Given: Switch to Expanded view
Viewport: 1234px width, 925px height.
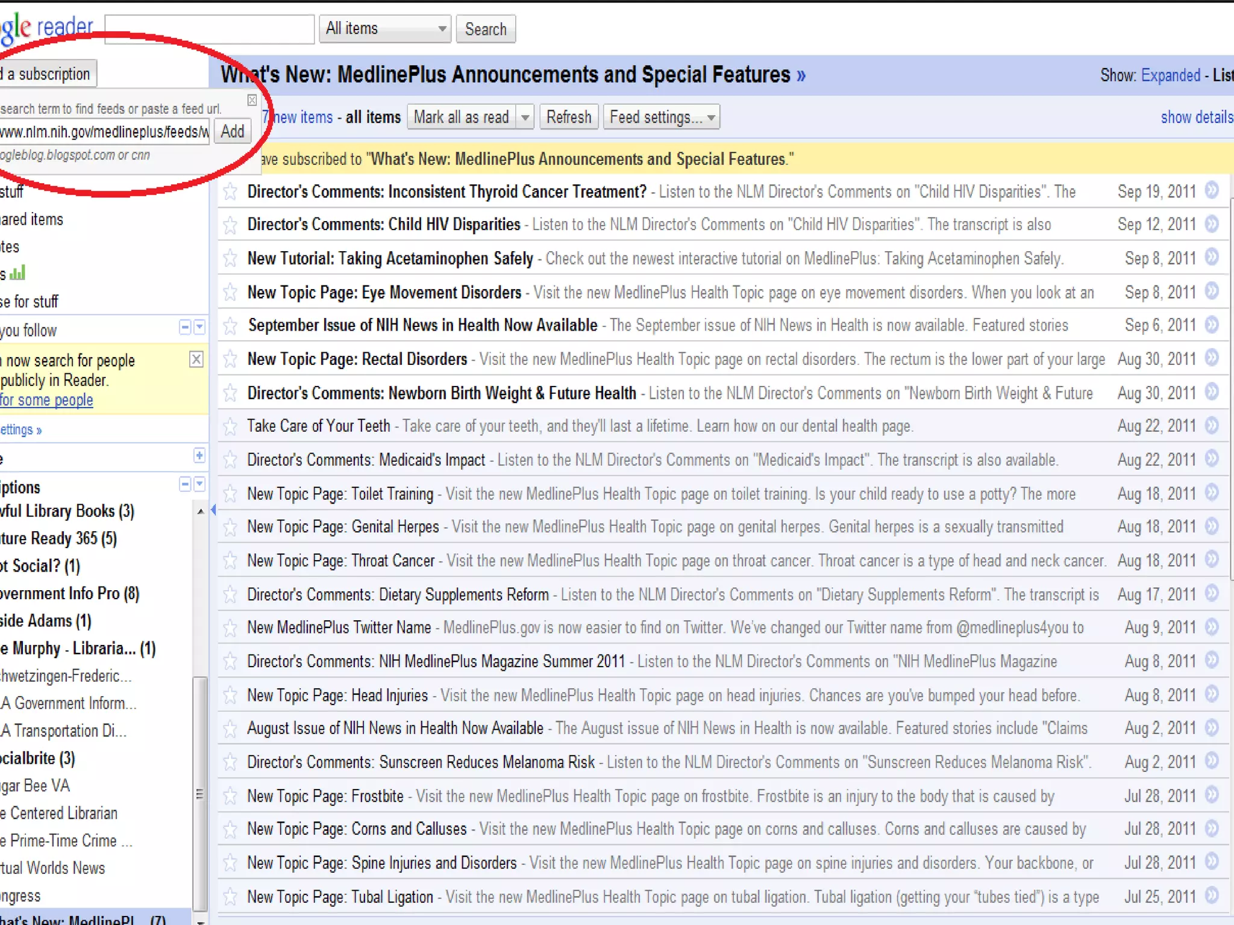Looking at the screenshot, I should click(1170, 75).
